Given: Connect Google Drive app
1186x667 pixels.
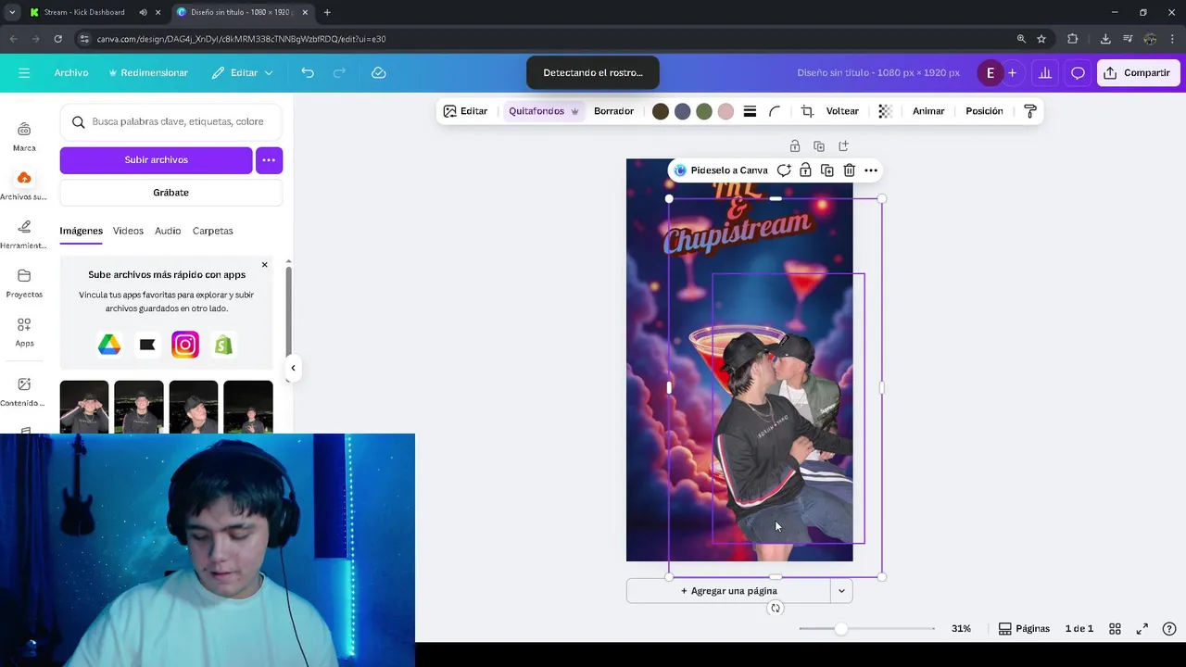Looking at the screenshot, I should point(109,345).
